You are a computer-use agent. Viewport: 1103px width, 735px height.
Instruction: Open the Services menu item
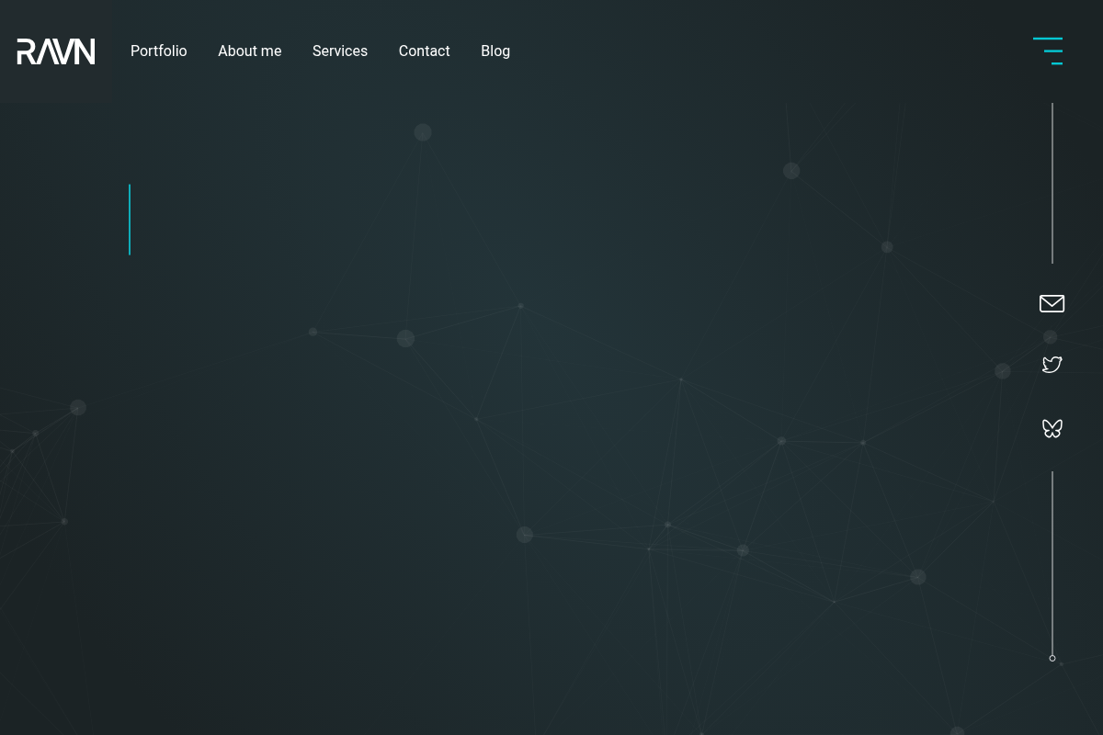point(339,51)
